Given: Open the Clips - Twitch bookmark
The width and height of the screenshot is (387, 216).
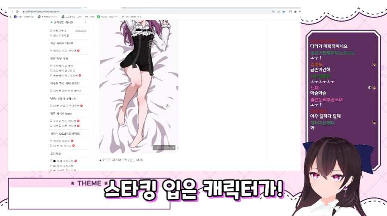Looking at the screenshot, I should [x=24, y=17].
